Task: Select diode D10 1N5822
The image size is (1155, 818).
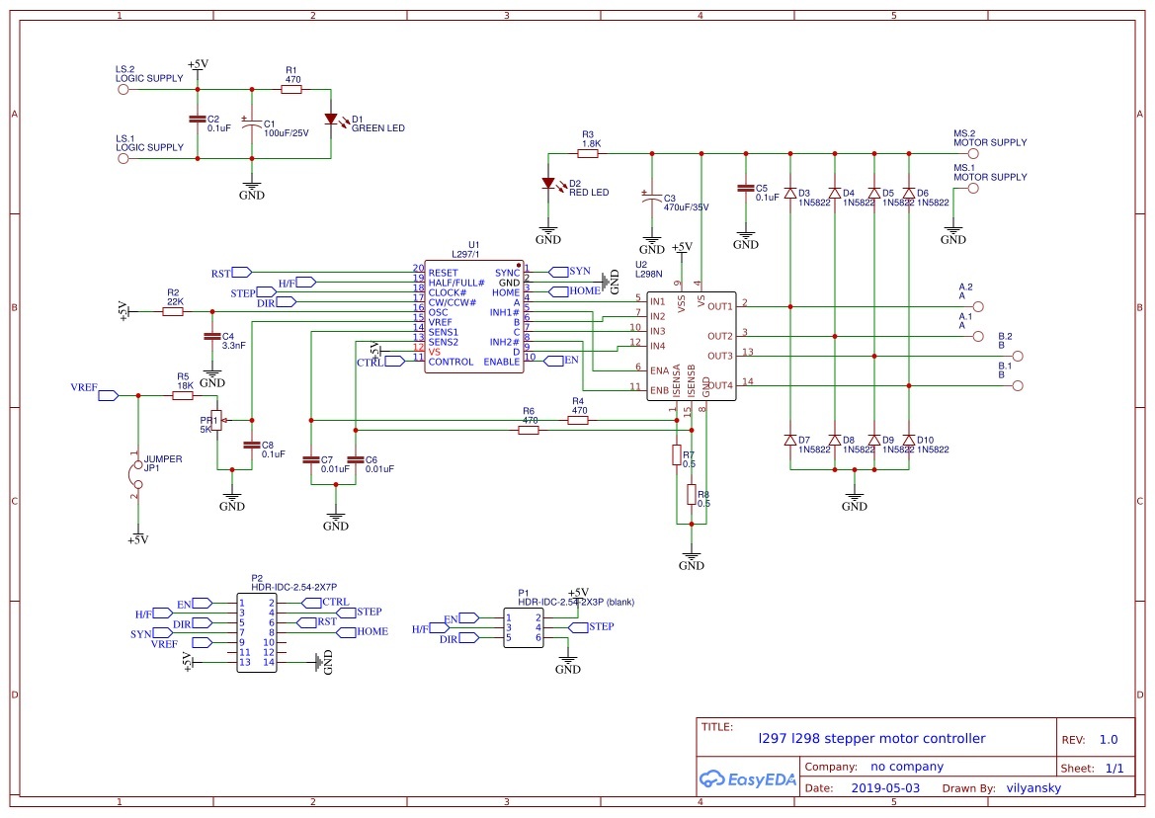Action: pyautogui.click(x=909, y=441)
